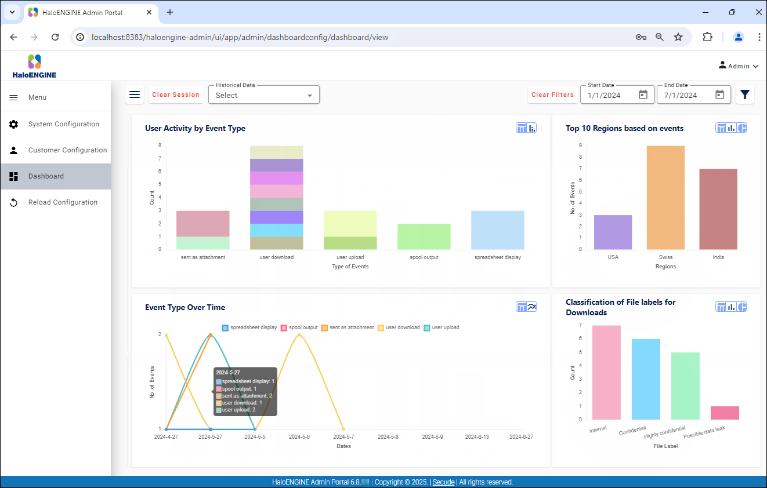
Task: Click the filter funnel icon
Action: 745,94
